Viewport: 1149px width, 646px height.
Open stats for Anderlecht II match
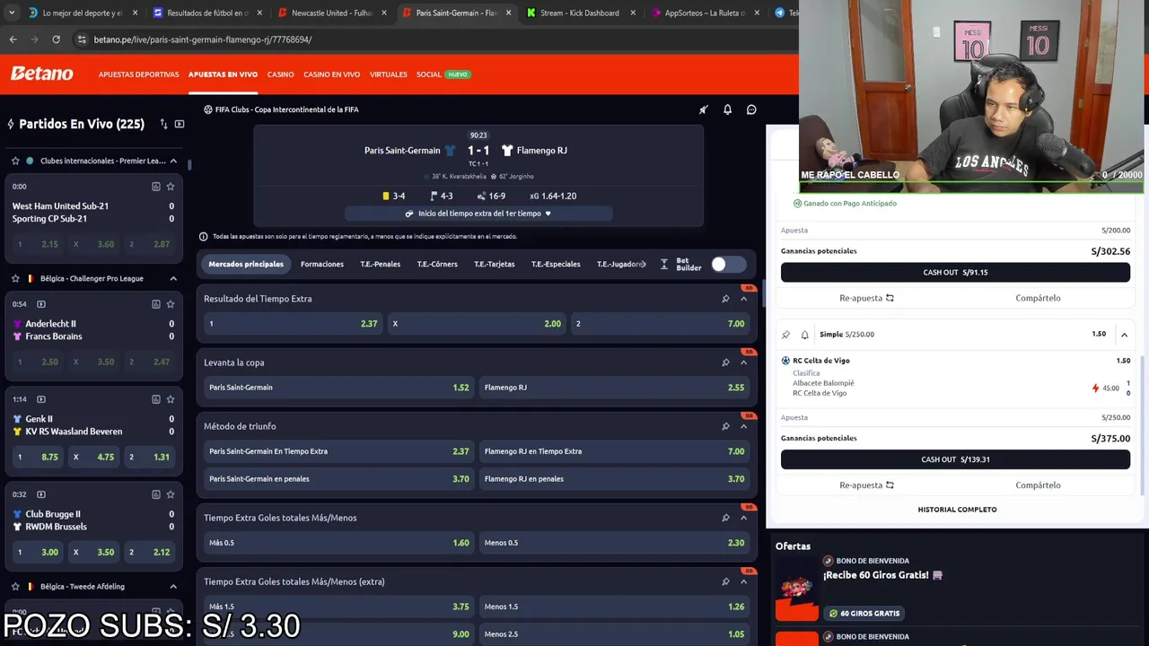click(x=156, y=304)
